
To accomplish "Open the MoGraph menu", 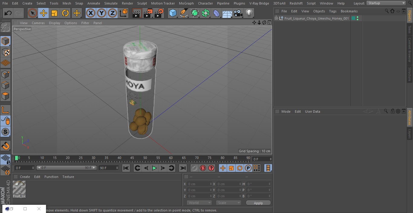I will coord(186,3).
